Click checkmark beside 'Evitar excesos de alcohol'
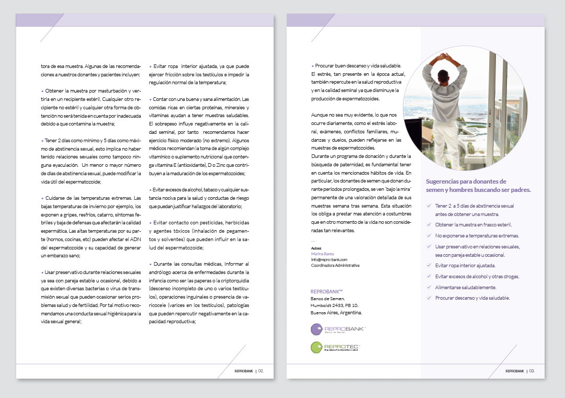This screenshot has width=565, height=398. pyautogui.click(x=429, y=277)
